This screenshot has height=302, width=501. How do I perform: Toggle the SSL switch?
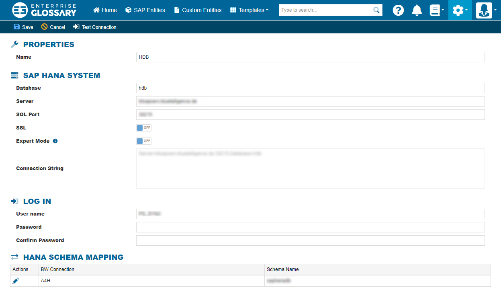click(143, 128)
